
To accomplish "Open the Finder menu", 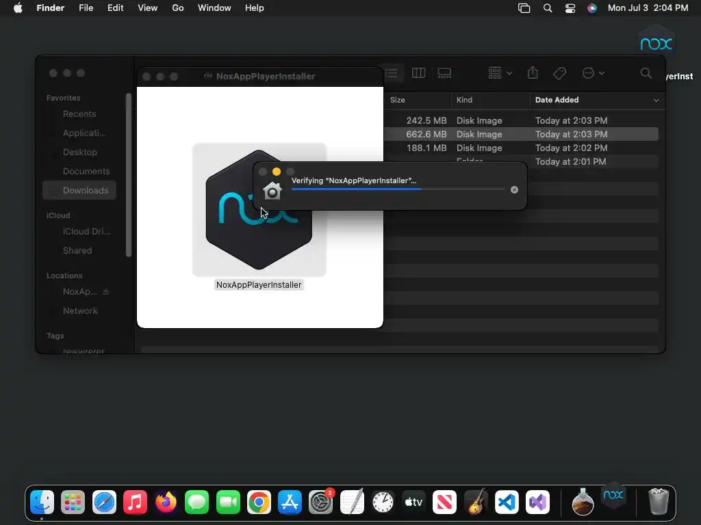I will point(51,8).
